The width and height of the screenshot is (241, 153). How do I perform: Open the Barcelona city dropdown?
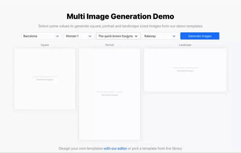[41, 36]
